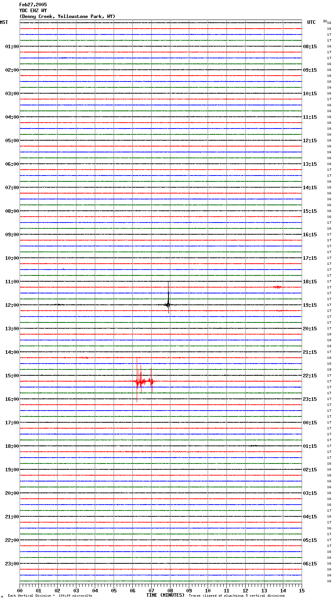The image size is (333, 601).
Task: Select the 17:00 MST time label
Action: pos(12,423)
